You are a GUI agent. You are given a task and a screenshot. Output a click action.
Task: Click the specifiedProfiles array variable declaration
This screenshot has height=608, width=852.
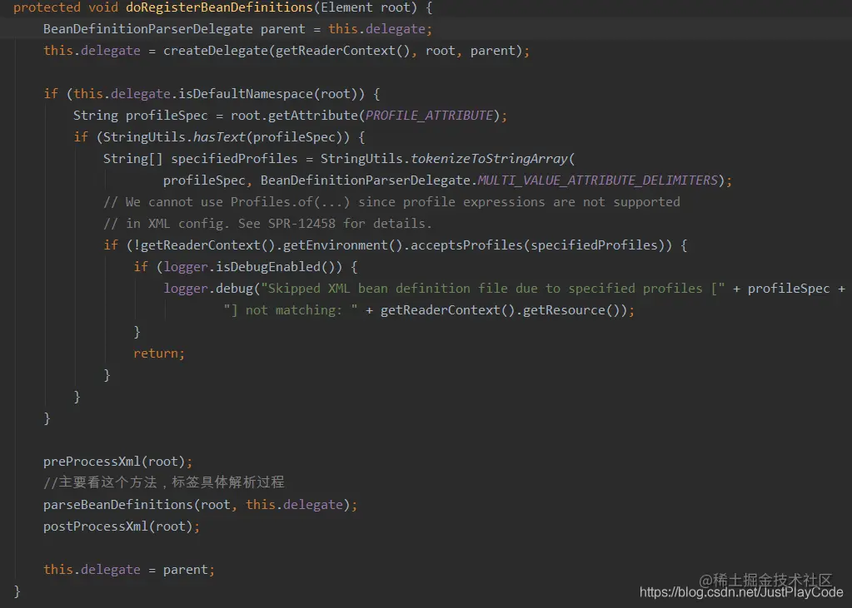coord(234,159)
